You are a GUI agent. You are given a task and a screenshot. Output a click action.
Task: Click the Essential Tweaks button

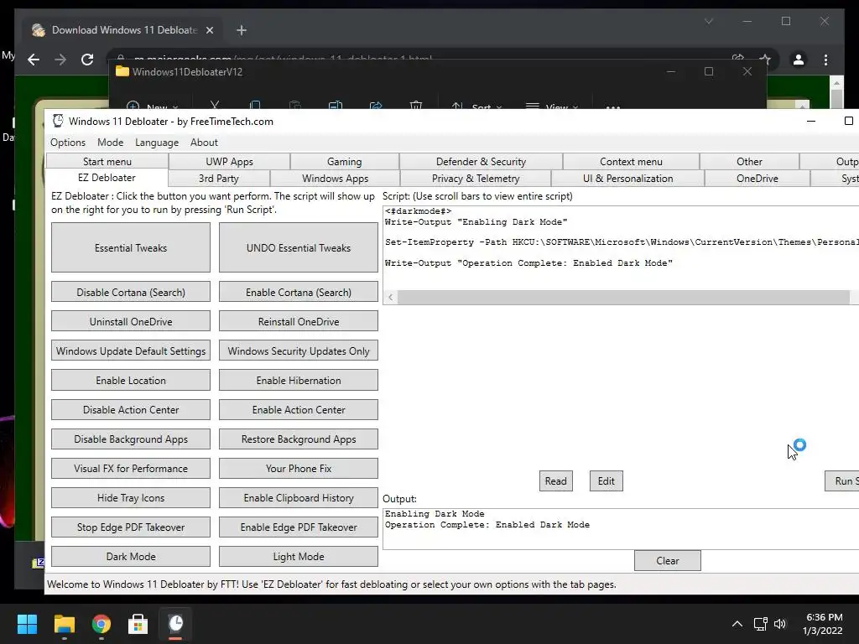coord(130,247)
